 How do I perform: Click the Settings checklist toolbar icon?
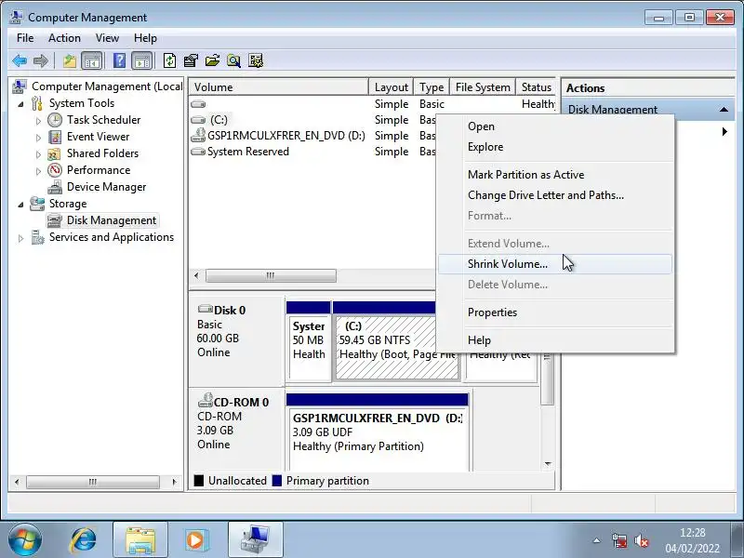[255, 60]
